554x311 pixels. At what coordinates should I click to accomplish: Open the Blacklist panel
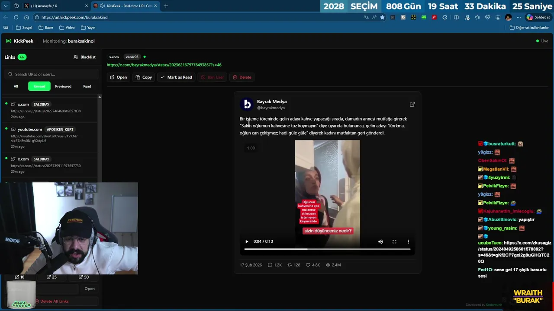tap(84, 57)
